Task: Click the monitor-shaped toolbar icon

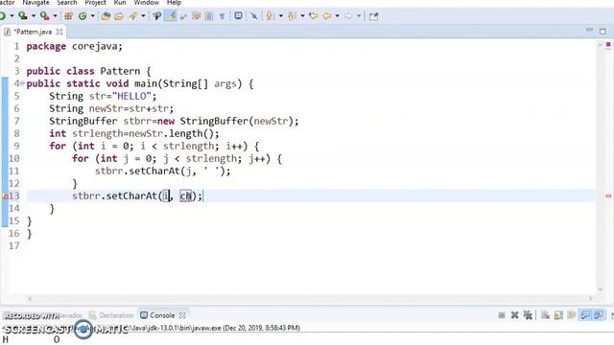Action: [238, 15]
